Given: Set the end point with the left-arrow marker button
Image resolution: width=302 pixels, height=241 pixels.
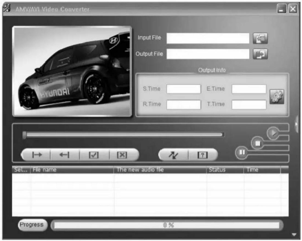Looking at the screenshot, I should coord(65,155).
